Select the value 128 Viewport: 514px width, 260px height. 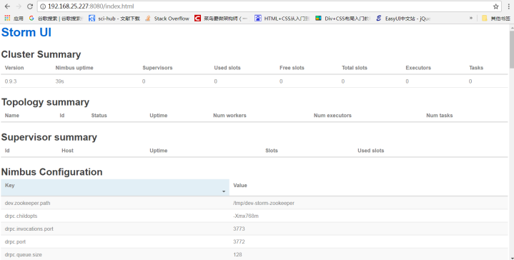click(x=237, y=254)
